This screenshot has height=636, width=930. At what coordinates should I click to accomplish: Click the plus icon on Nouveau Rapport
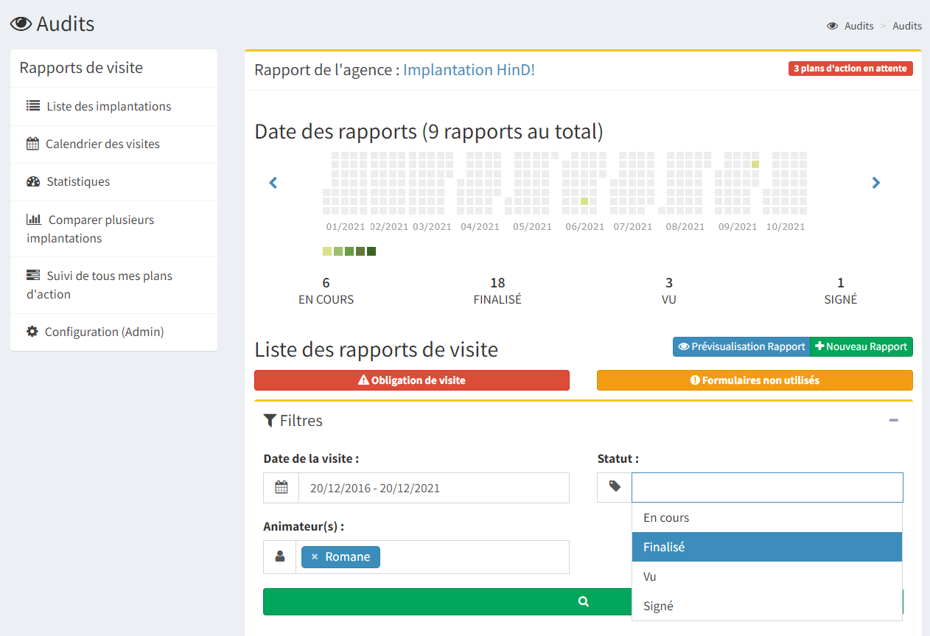[x=819, y=346]
